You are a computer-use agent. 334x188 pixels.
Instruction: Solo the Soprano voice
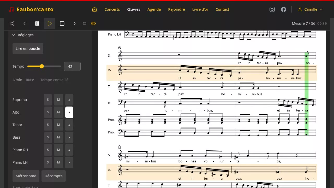coord(48,100)
